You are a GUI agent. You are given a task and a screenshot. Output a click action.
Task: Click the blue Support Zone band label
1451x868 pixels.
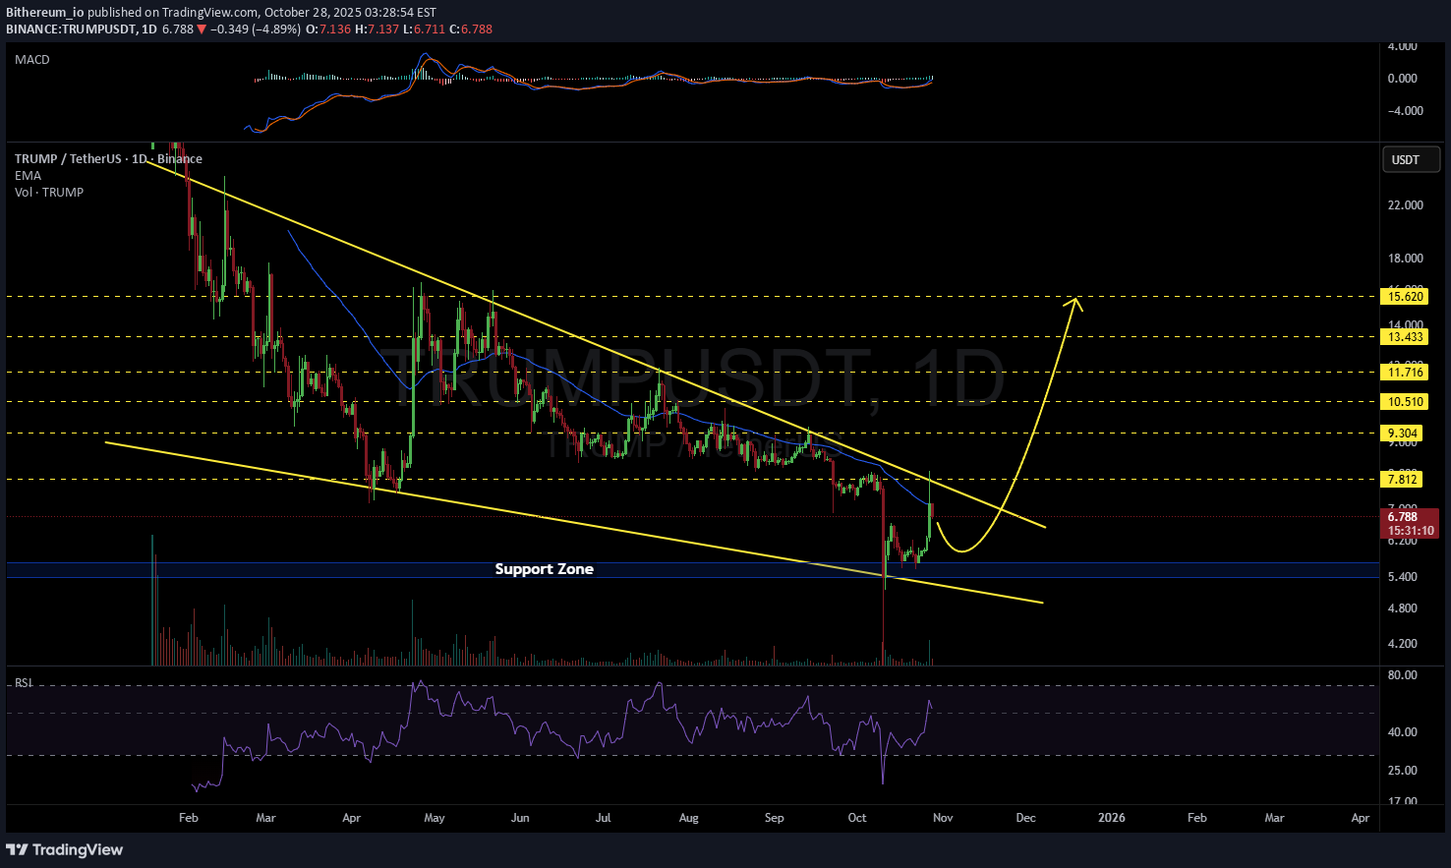pyautogui.click(x=544, y=569)
